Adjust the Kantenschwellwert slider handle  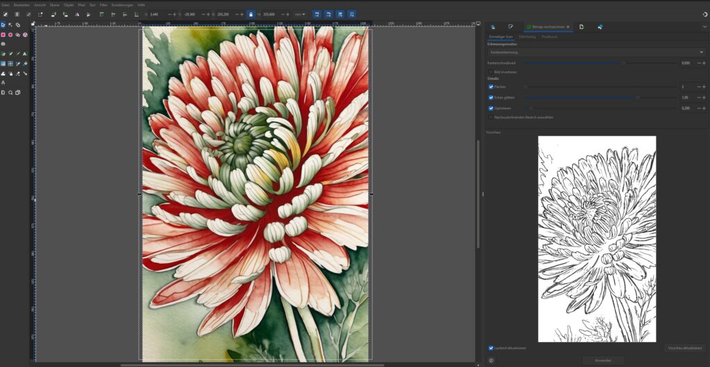point(623,63)
